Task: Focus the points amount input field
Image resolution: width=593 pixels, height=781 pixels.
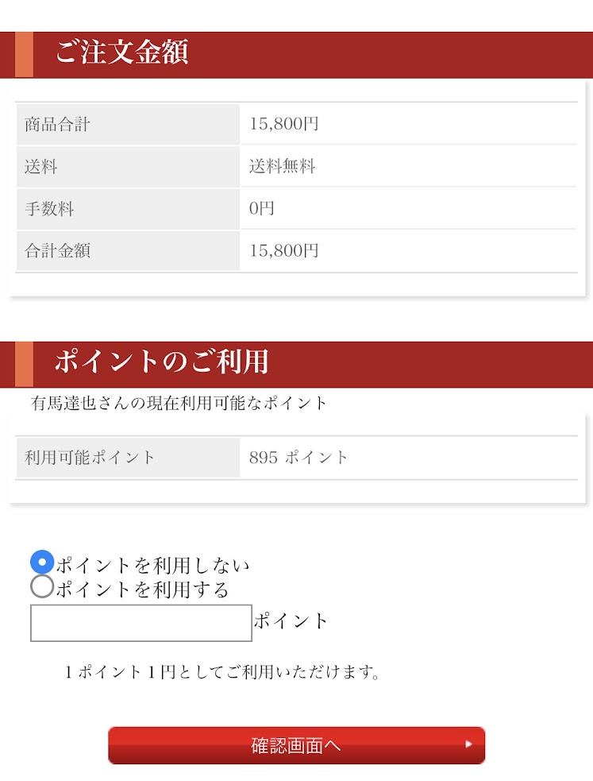Action: pyautogui.click(x=141, y=623)
